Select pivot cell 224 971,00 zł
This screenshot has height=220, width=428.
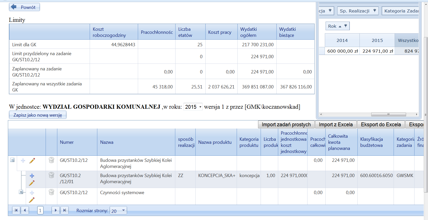(x=378, y=51)
